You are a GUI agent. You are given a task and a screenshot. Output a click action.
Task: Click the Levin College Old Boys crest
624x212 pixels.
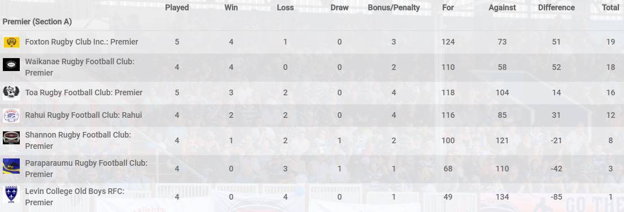[x=11, y=194]
